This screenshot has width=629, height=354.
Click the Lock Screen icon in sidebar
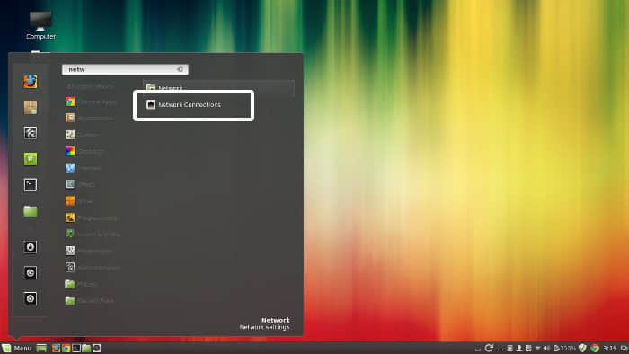[30, 247]
